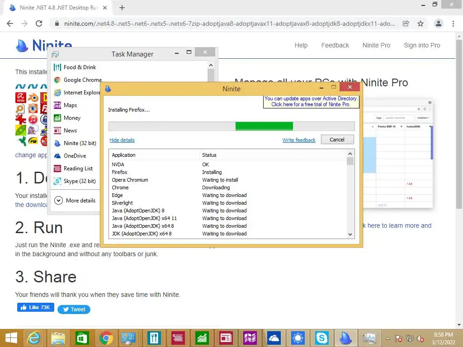
Task: Bookmark this page with the star icon
Action: 420,23
